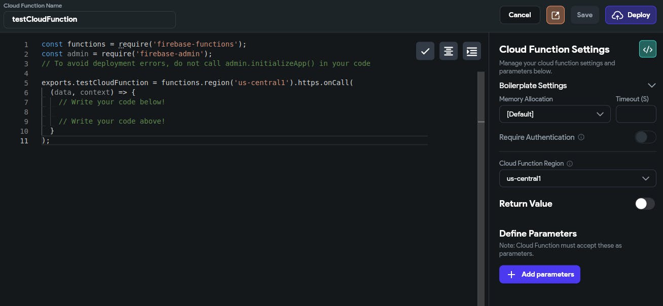Click the Cancel button
The image size is (663, 306).
(x=520, y=15)
